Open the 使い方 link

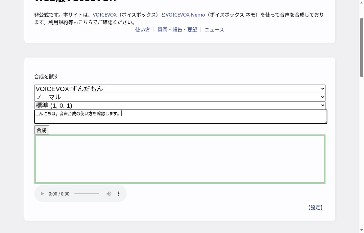(x=142, y=30)
